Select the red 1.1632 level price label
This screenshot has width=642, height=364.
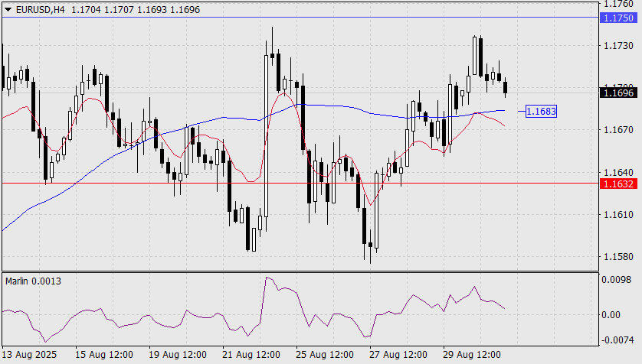(x=618, y=184)
